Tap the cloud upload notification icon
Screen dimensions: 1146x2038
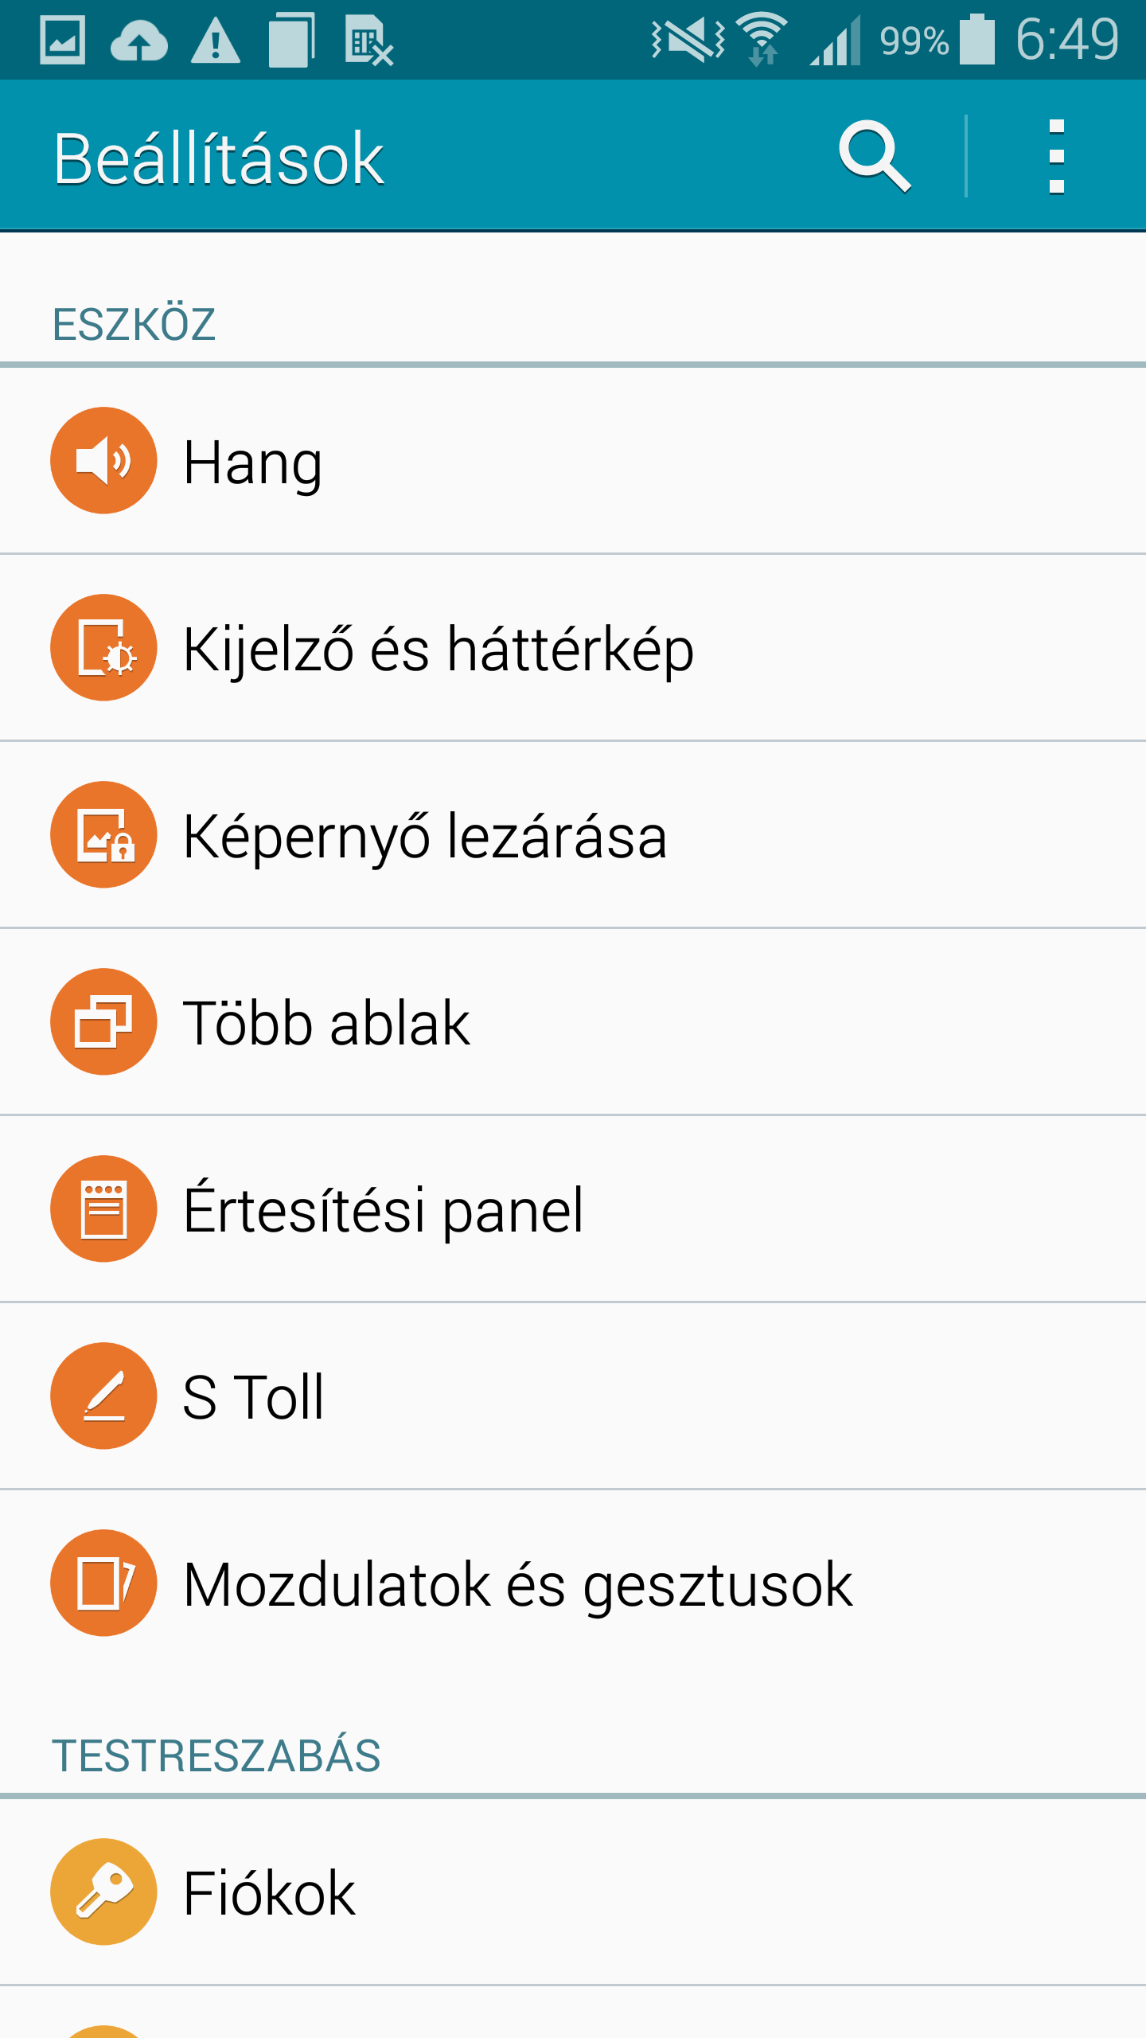[x=138, y=41]
